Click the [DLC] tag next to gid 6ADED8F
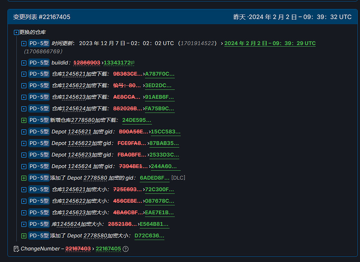Viewport: 360px width, 262px height. 178,178
